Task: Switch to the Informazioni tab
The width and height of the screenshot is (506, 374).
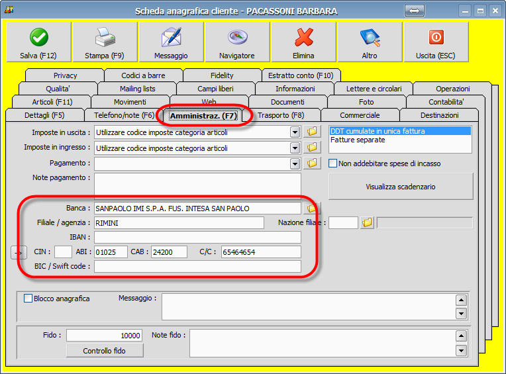Action: click(295, 89)
